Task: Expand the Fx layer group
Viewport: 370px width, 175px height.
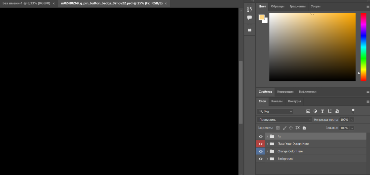Action: point(267,136)
